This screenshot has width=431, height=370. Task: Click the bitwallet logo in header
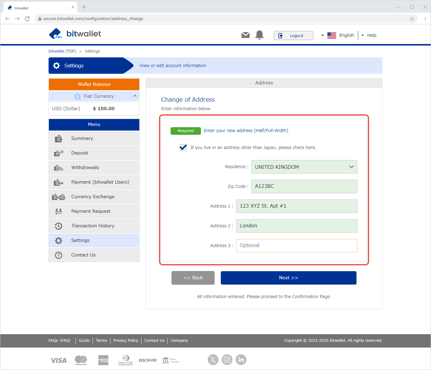[x=75, y=34]
